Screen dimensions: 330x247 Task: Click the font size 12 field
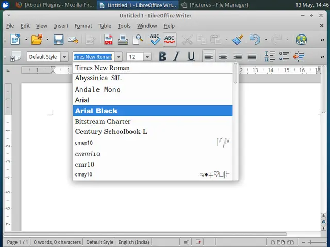(135, 57)
